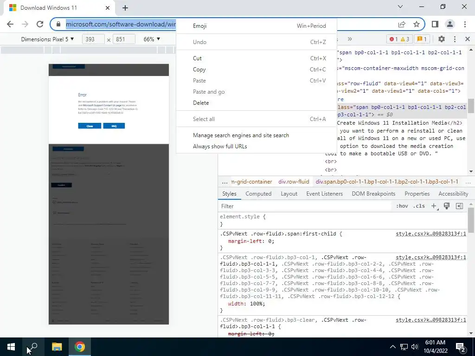The height and width of the screenshot is (356, 475).
Task: Open the tab search chevron
Action: coord(400,6)
